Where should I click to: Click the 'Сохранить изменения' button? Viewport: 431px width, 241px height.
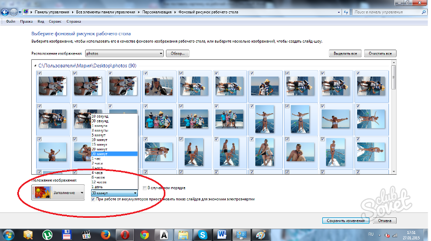click(345, 221)
